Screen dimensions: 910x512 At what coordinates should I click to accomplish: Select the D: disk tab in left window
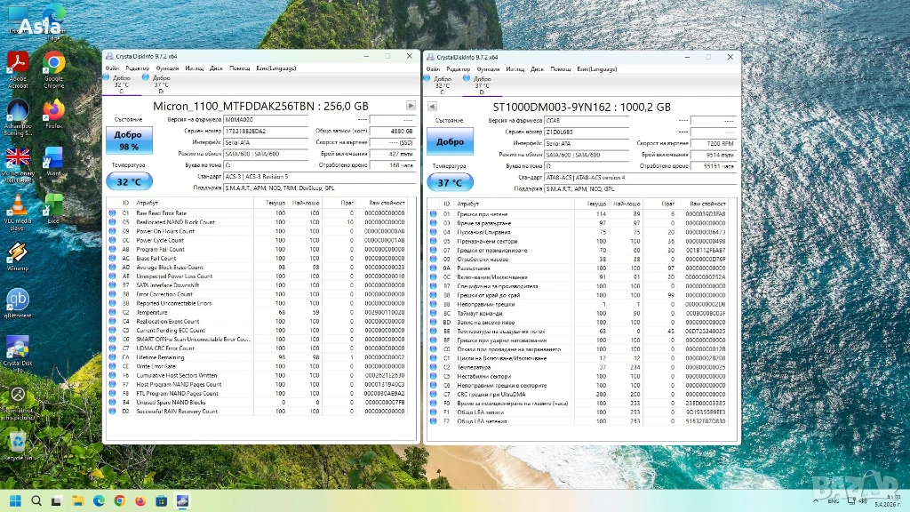(x=161, y=84)
